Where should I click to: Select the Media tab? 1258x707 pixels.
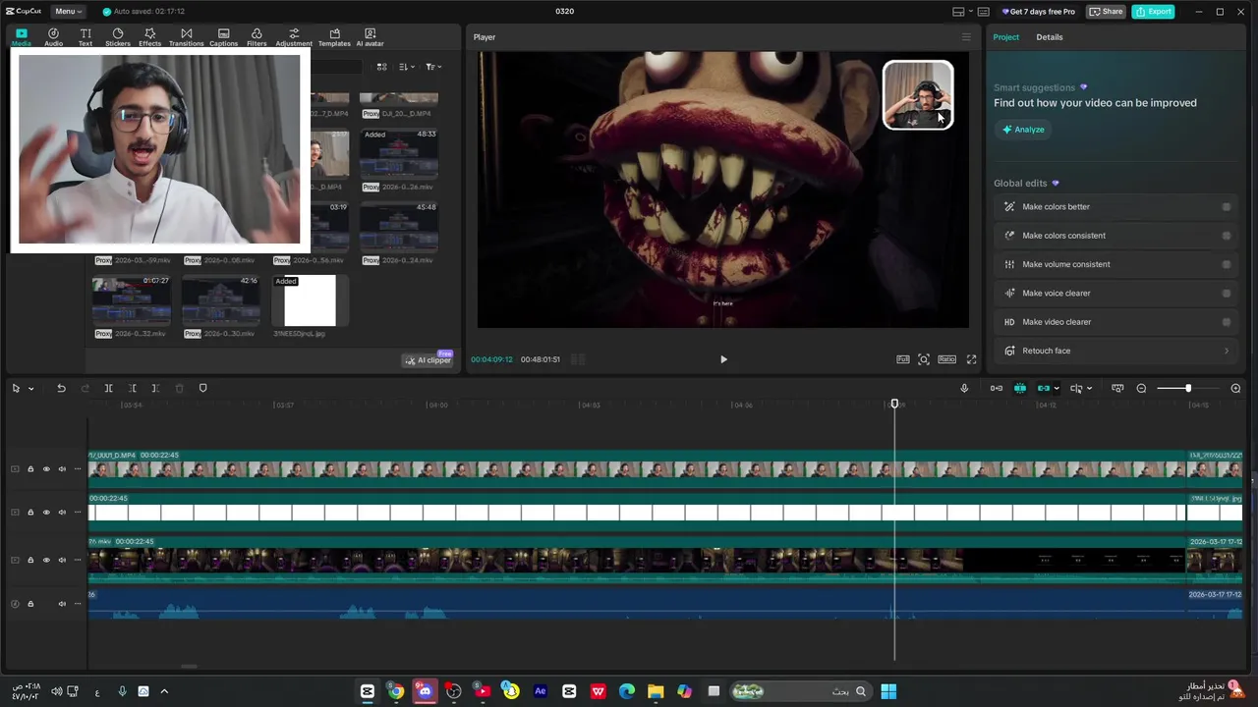[21, 37]
